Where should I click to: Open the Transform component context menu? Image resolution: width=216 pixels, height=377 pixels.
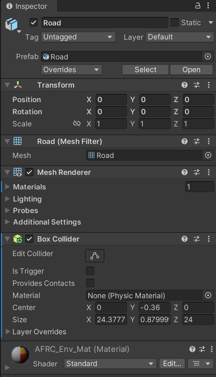pos(209,85)
